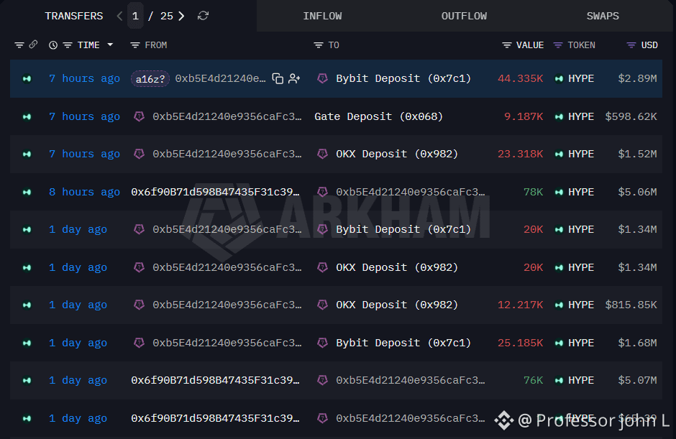676x439 pixels.
Task: Click HYPE token icon in $815.85K row
Action: 559,305
